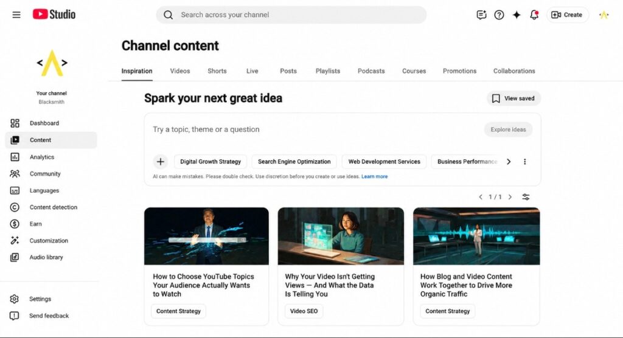Click Content Strategy tag on Blog and Video card
The width and height of the screenshot is (623, 338).
tap(447, 311)
